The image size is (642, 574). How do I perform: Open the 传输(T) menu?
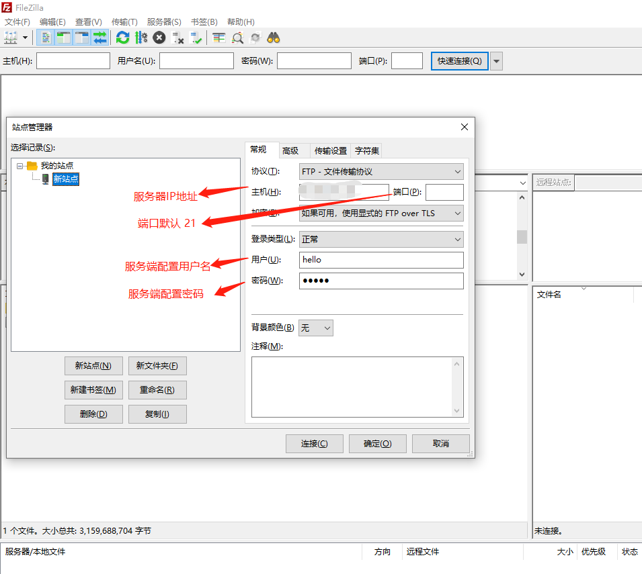[124, 21]
